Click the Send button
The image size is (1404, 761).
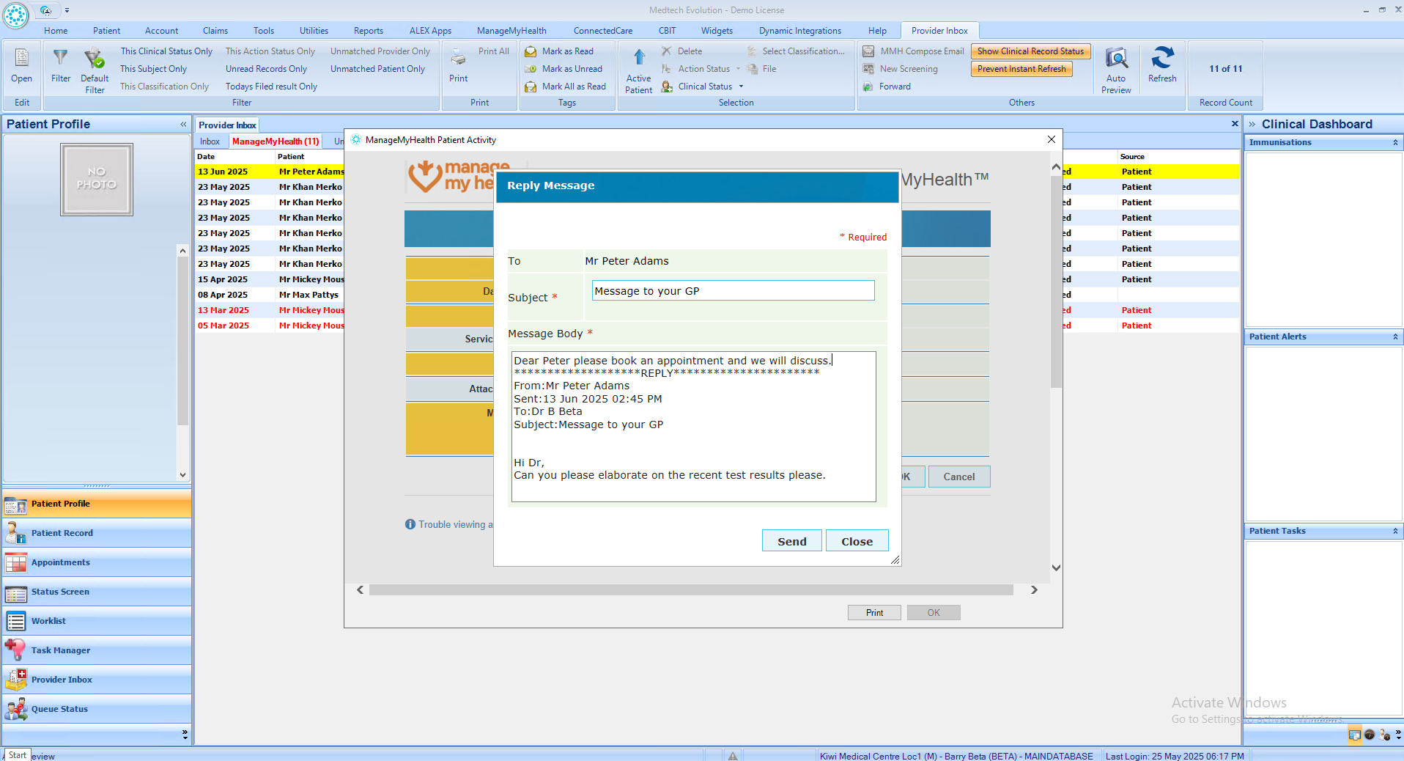click(791, 541)
